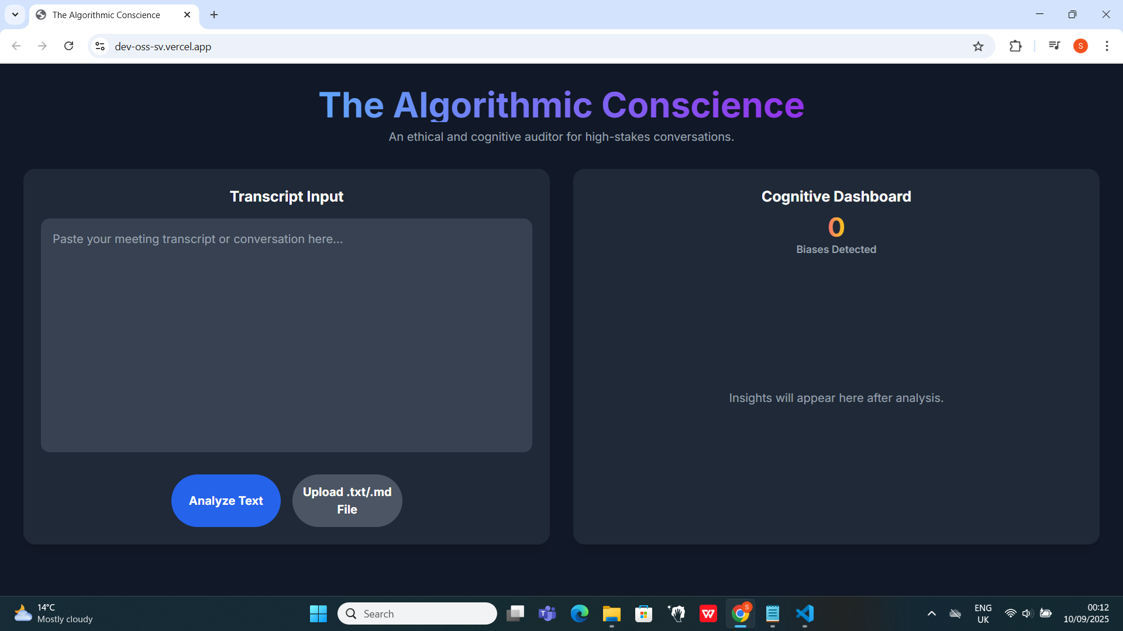Image resolution: width=1123 pixels, height=631 pixels.
Task: Show hidden system tray icons chevron
Action: pos(932,613)
